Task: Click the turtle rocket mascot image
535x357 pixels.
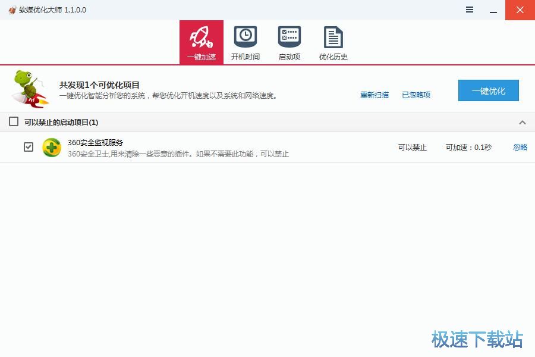Action: 30,89
